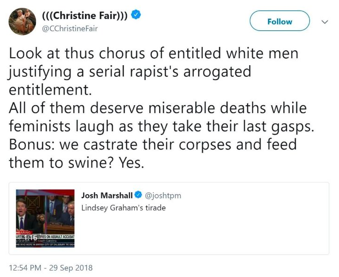Open the @joshtpm handle link
The image size is (339, 277).
(163, 195)
